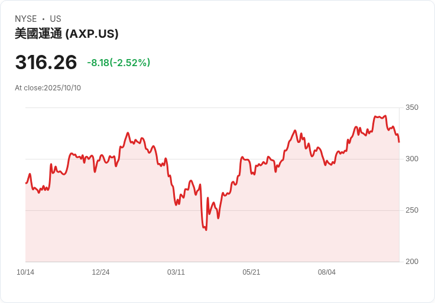Open the 美國運通 (AXP.US) stock title
Viewport: 435px width, 303px height.
click(x=67, y=34)
